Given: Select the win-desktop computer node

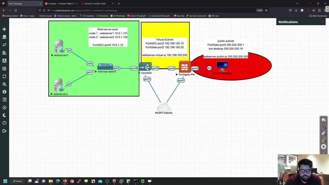Looking at the screenshot, I should pyautogui.click(x=222, y=66).
